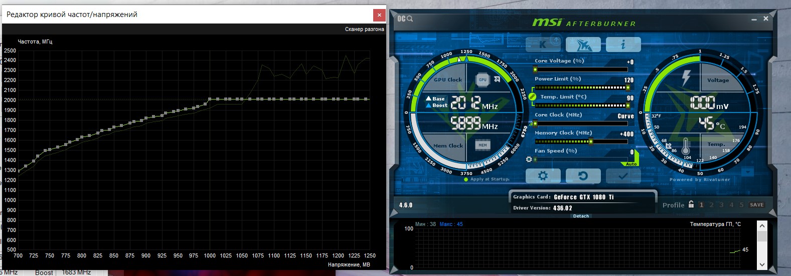791x276 pixels.
Task: Click the 4.6.0 version number
Action: [x=406, y=205]
